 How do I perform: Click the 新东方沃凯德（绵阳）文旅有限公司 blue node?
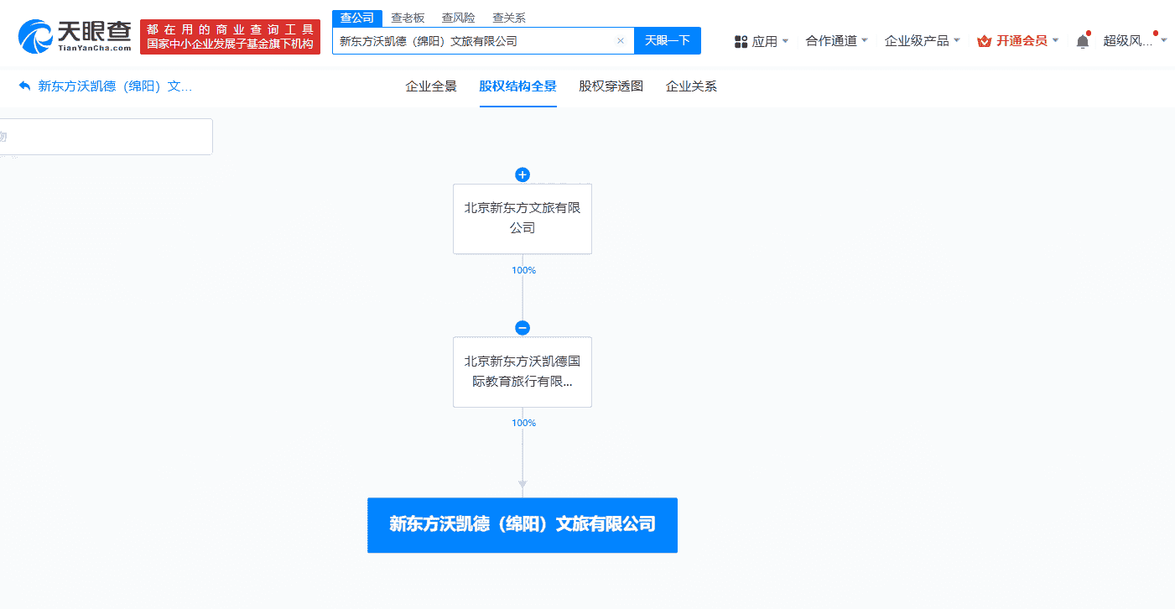[x=523, y=525]
